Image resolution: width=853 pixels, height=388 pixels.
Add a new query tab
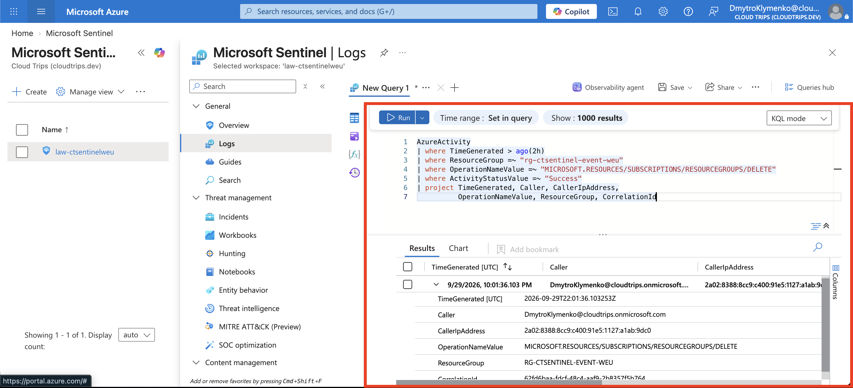[x=455, y=88]
